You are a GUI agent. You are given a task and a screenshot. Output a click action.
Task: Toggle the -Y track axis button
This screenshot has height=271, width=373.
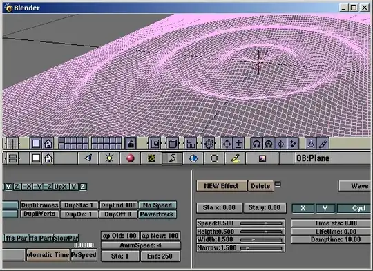pos(37,187)
